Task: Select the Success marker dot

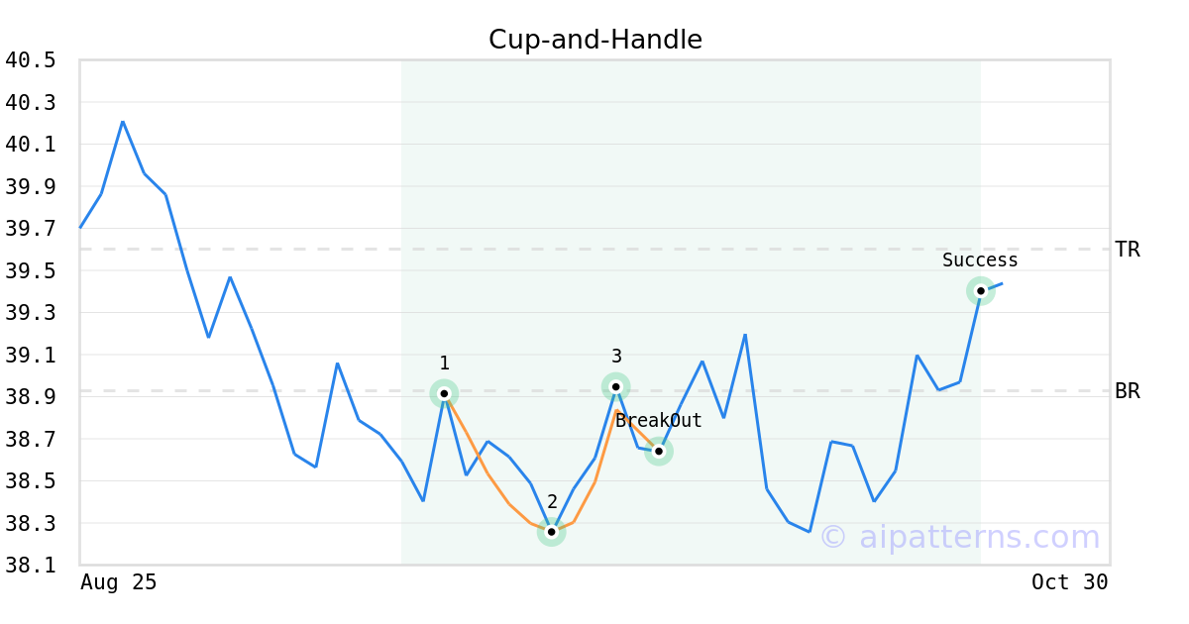Action: coord(980,290)
